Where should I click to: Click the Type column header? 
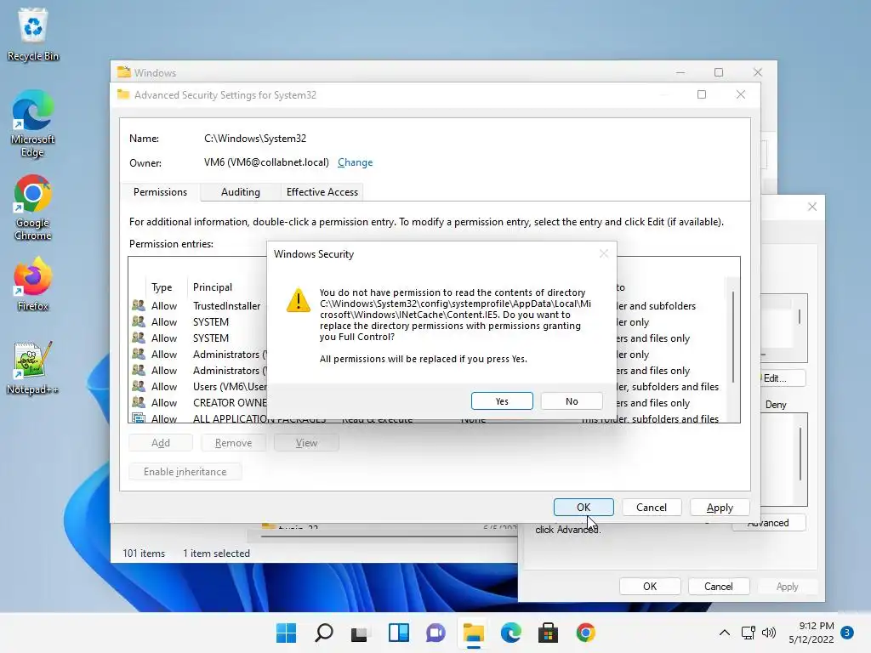162,287
